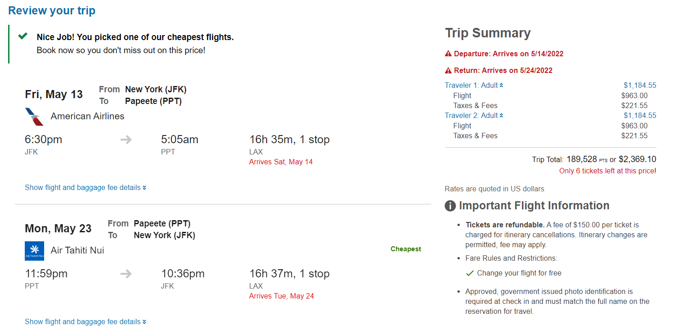Click the green checkmark beside cheapest flight message
This screenshot has width=684, height=330.
click(22, 37)
